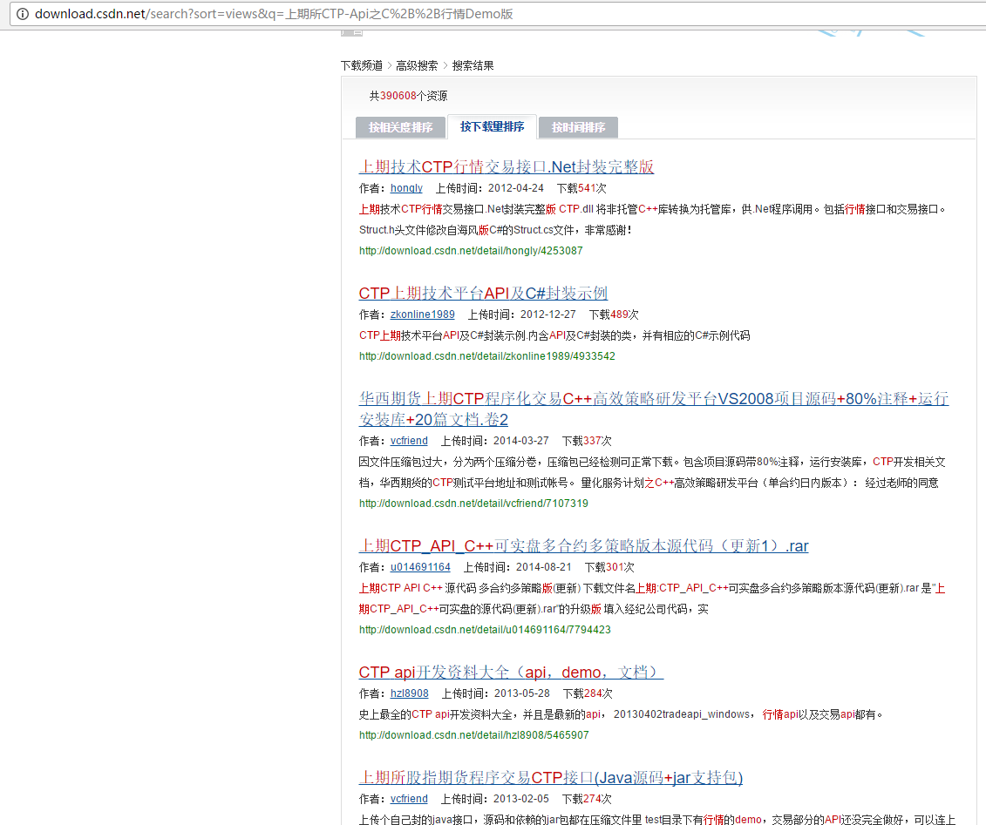Open 上期CTP_API_C++可实盘多合约多策略版本源代码 resource
Viewport: 986px width, 825px height.
tap(584, 545)
